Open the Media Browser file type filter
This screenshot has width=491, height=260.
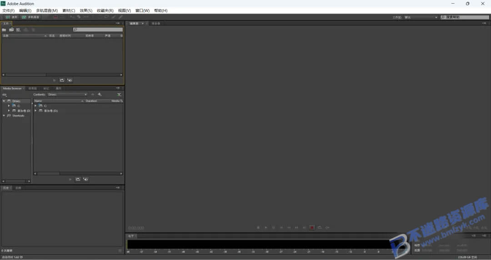119,94
